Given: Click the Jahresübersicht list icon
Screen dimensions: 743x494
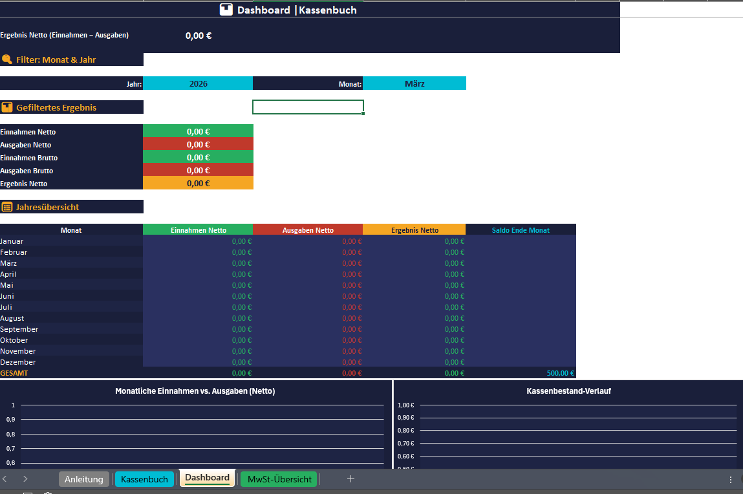Looking at the screenshot, I should [7, 207].
